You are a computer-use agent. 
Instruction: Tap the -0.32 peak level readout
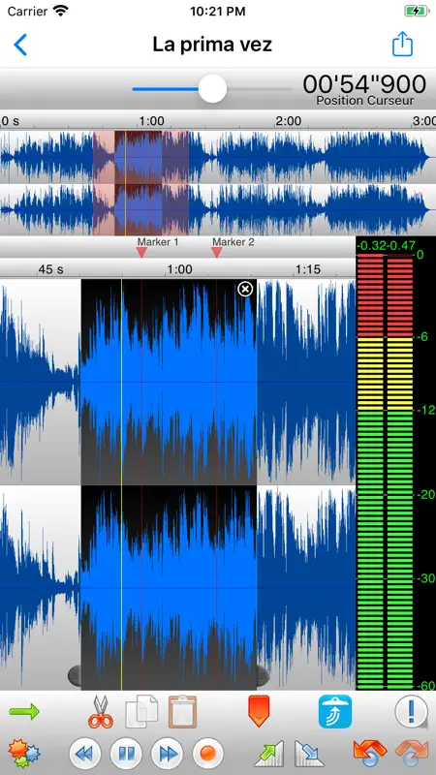click(x=371, y=245)
